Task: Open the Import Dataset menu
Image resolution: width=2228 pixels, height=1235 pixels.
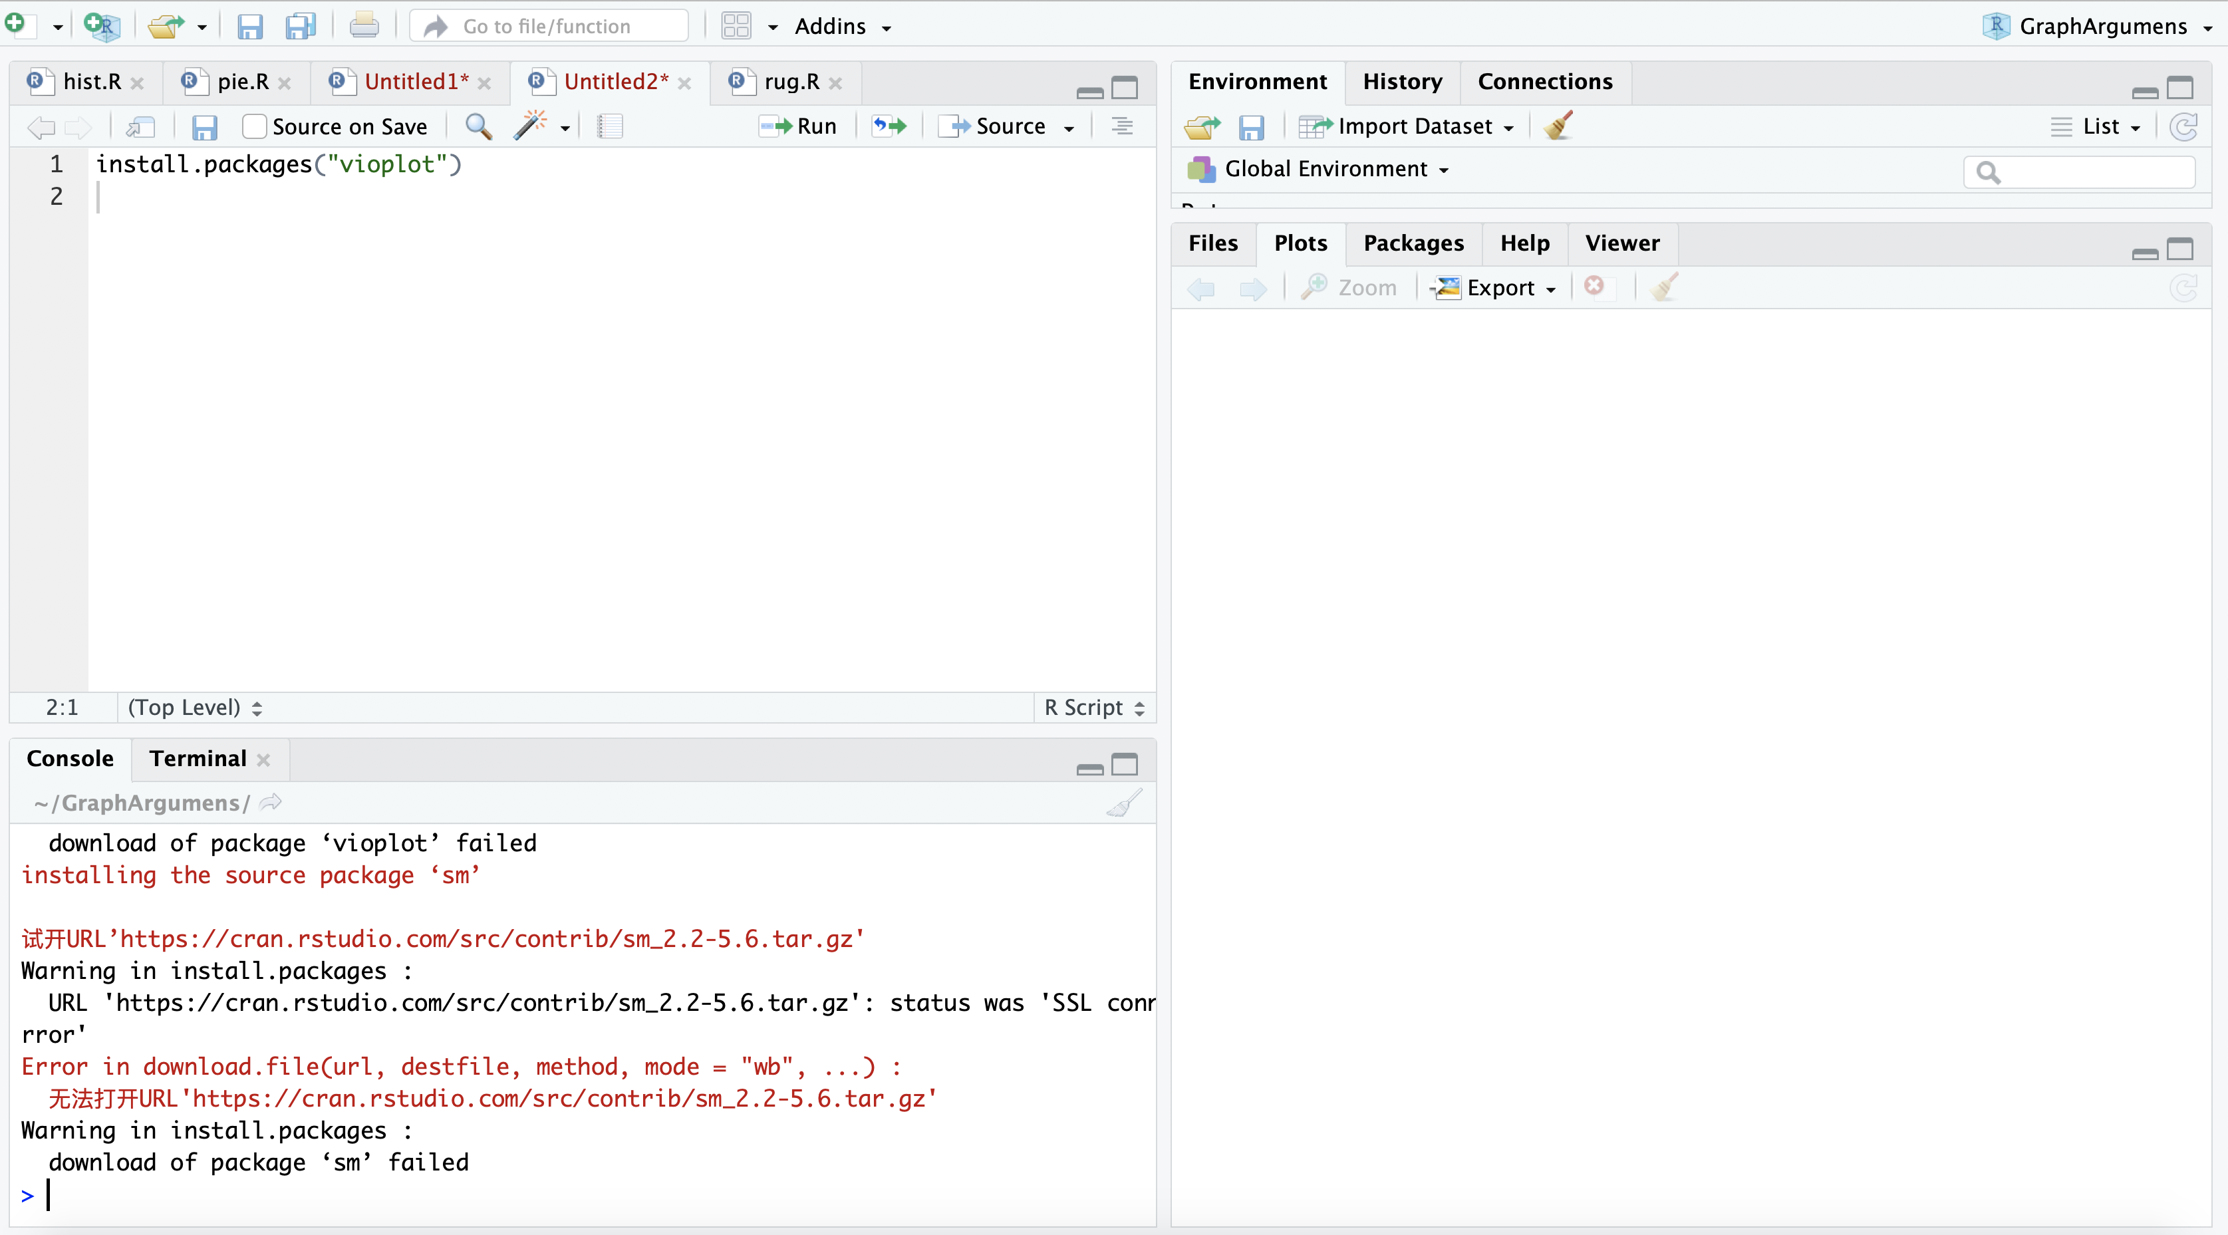Action: tap(1407, 126)
